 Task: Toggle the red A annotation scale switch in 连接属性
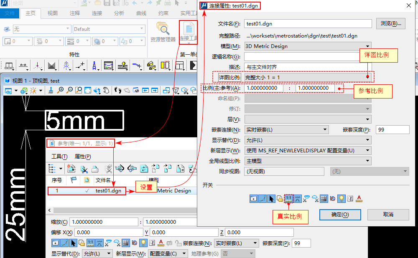pyautogui.click(x=359, y=199)
